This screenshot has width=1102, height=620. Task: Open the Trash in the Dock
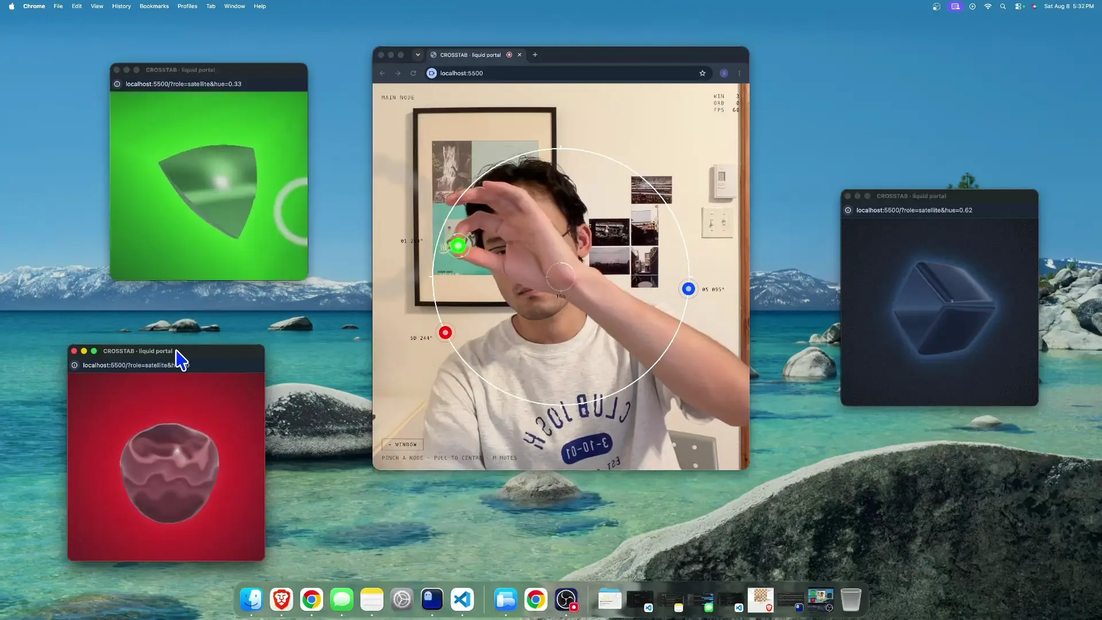[x=851, y=600]
